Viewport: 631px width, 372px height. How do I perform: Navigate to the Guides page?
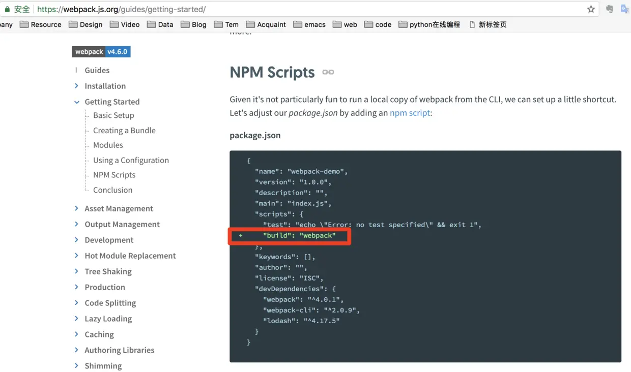pos(97,70)
